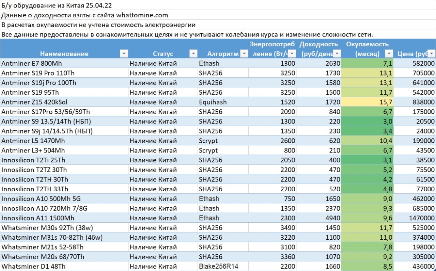Click the Innosilicon A11 1500Mh cell
The height and width of the screenshot is (271, 436).
(64, 218)
